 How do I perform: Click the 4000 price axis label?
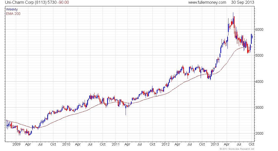coord(259,82)
